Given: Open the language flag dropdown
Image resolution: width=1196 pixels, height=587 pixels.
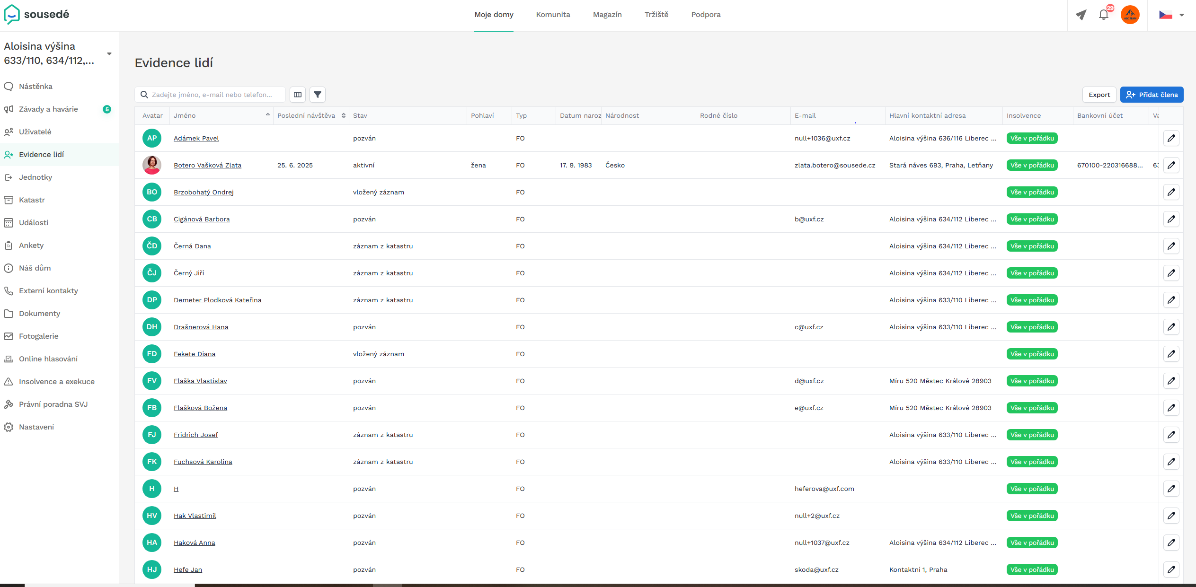Looking at the screenshot, I should point(1171,15).
